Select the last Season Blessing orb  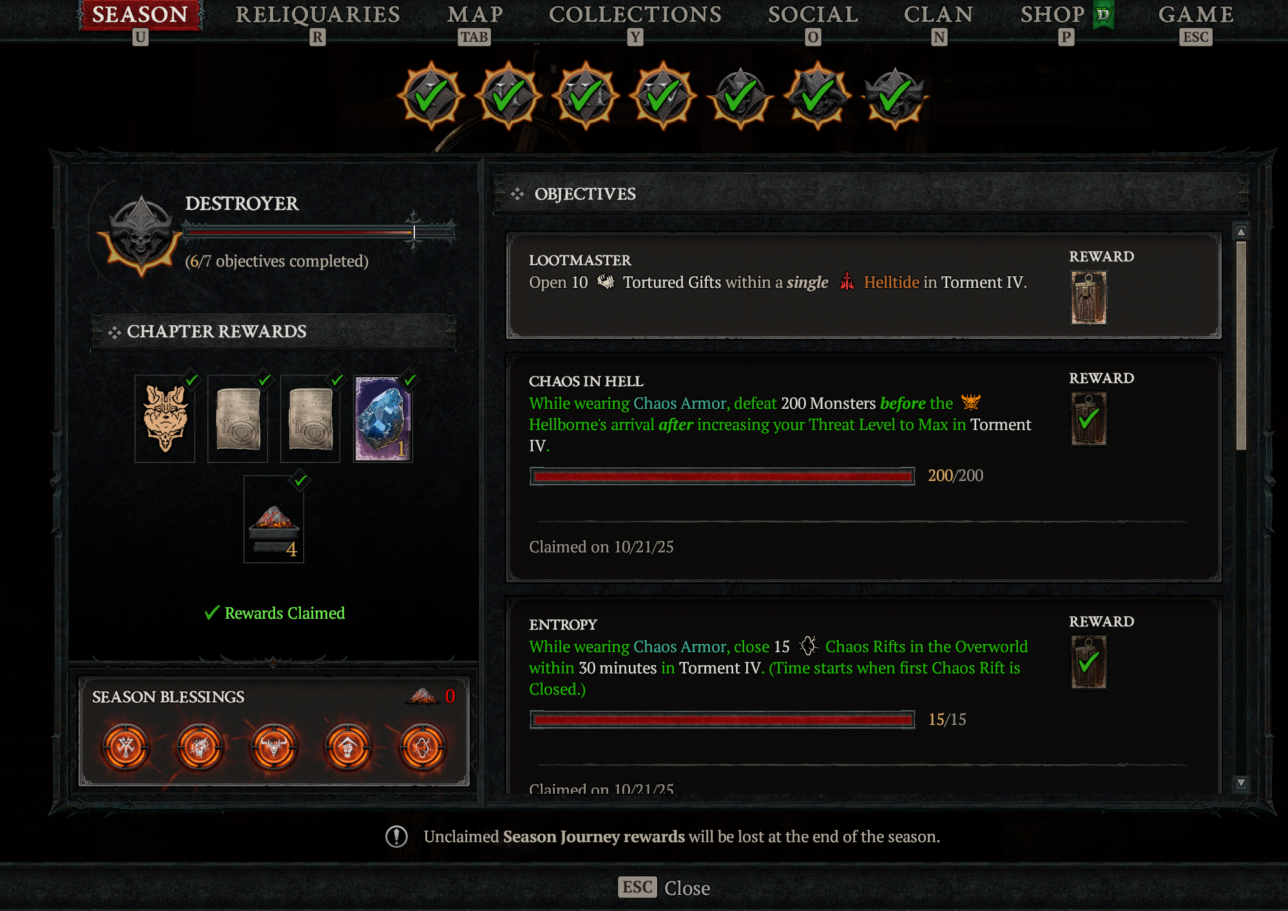coord(422,747)
